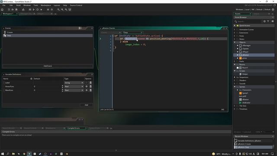Create a new project from toolbar
Viewport: 277px width, 156px height.
point(9,10)
